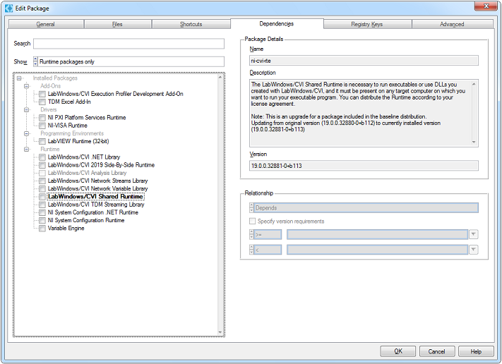Image resolution: width=502 pixels, height=364 pixels.
Task: Close the Edit Package dialog
Action: (x=486, y=6)
